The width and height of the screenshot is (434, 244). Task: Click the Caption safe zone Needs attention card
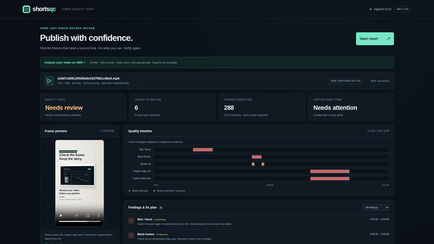click(x=351, y=107)
